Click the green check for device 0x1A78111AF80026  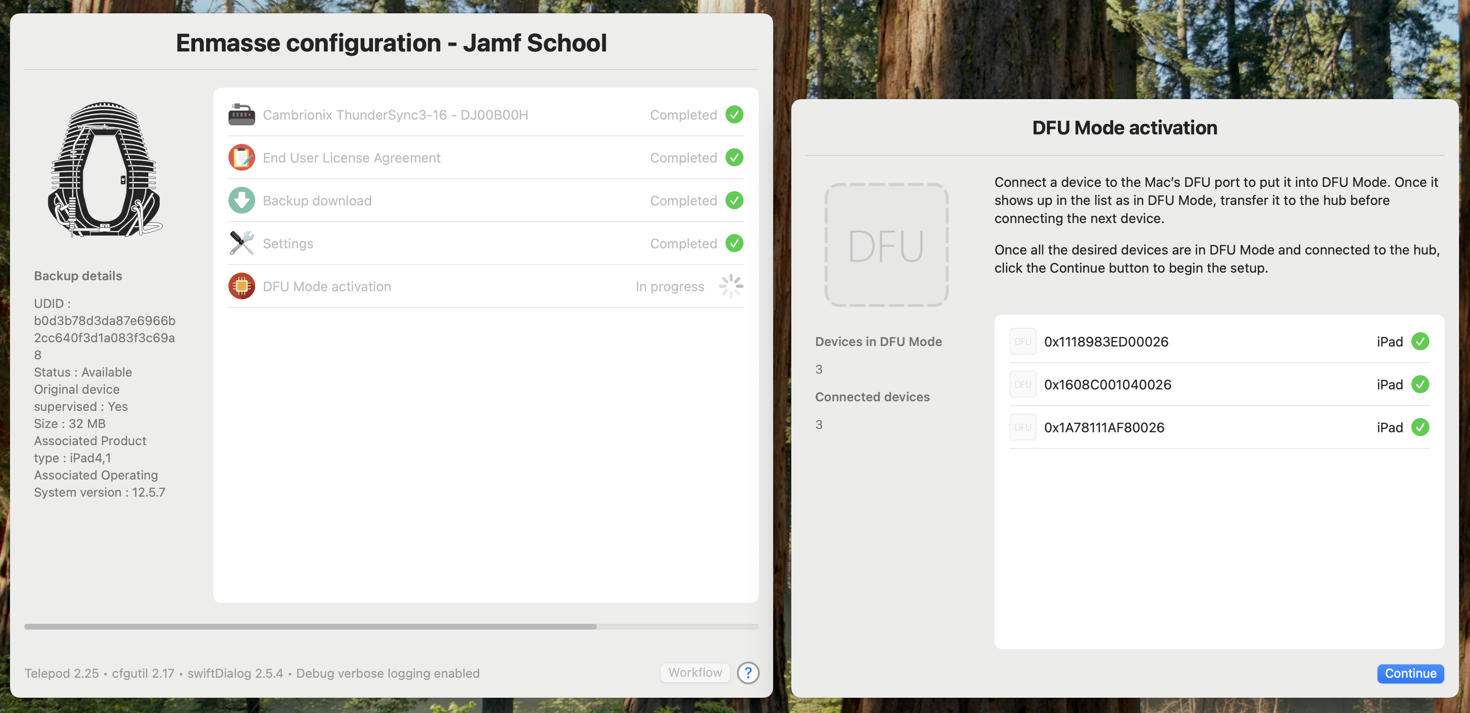tap(1420, 427)
